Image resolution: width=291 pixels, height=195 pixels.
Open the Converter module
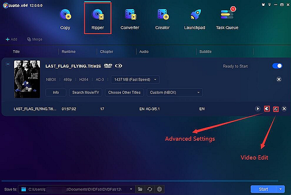click(x=130, y=19)
